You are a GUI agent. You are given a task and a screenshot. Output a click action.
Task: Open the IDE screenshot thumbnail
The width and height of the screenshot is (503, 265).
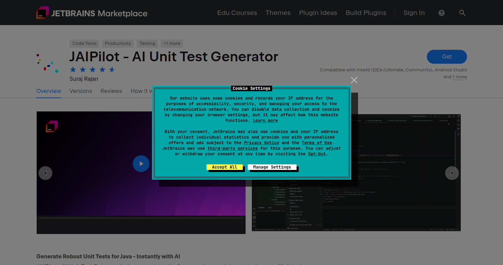coord(356,172)
